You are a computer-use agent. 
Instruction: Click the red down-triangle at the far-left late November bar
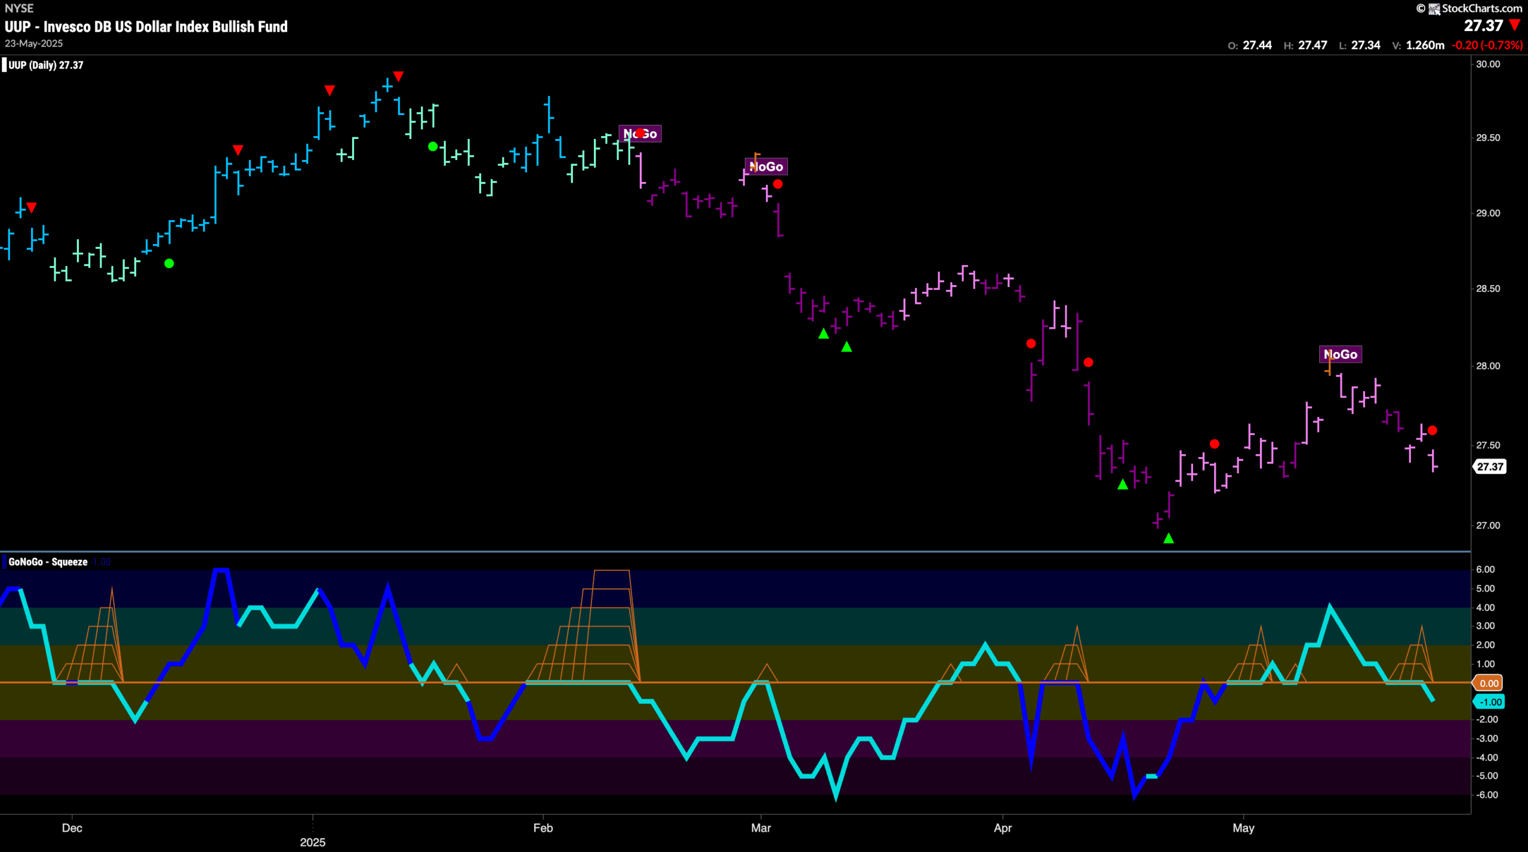coord(32,208)
